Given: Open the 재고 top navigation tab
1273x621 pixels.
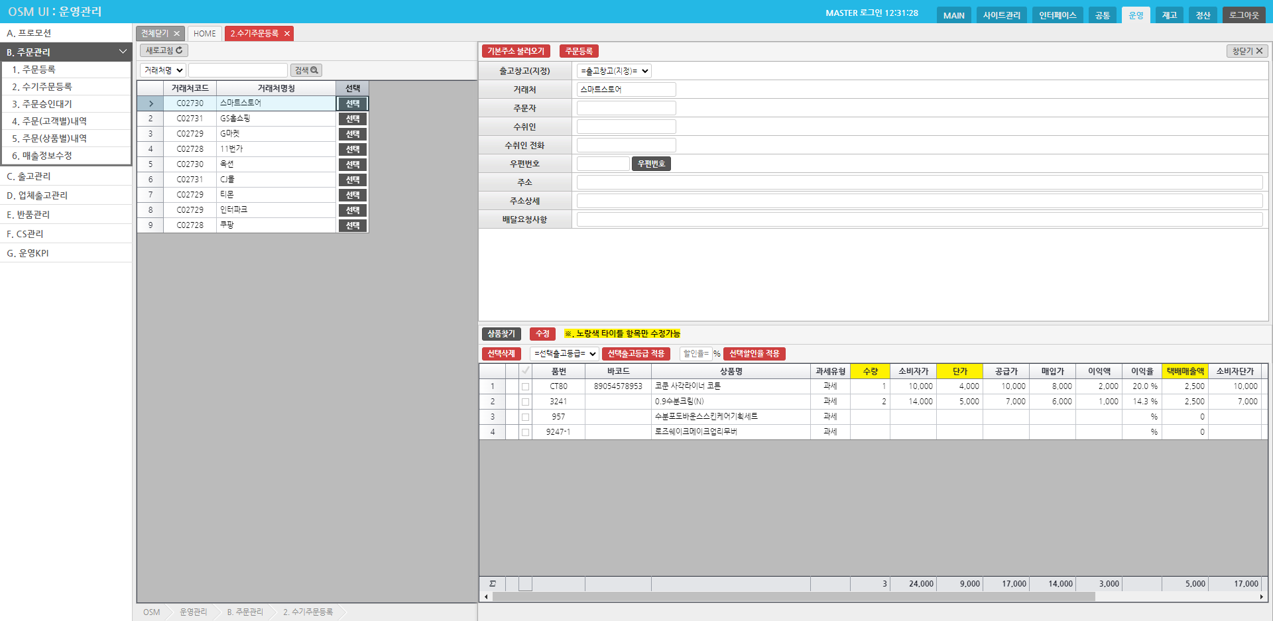Looking at the screenshot, I should coord(1169,15).
